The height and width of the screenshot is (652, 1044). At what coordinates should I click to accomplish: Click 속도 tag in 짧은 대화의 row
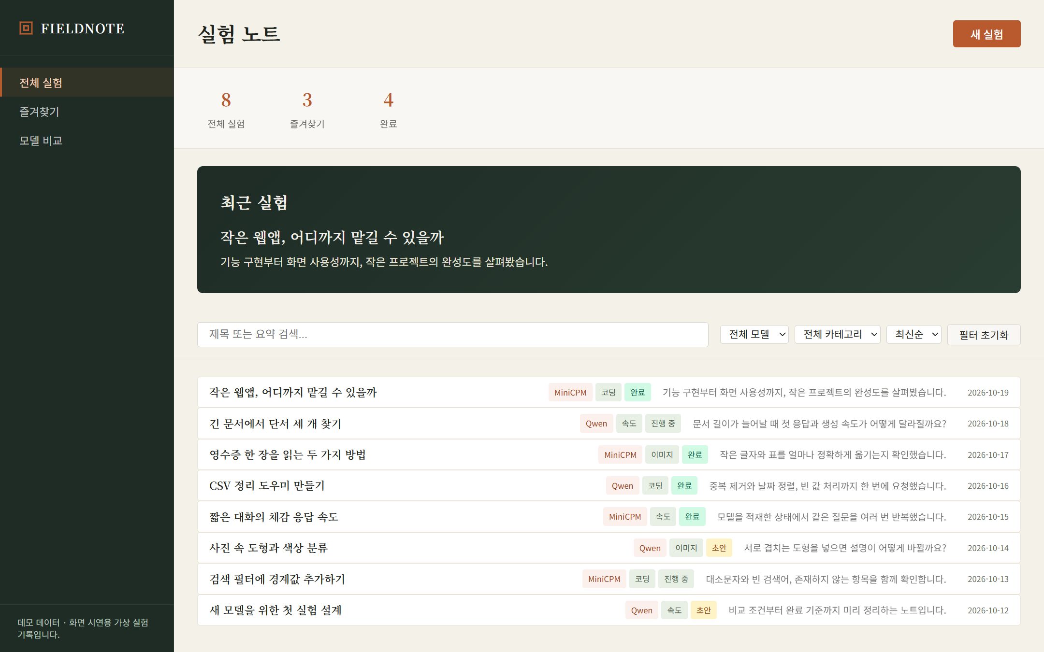(x=663, y=517)
